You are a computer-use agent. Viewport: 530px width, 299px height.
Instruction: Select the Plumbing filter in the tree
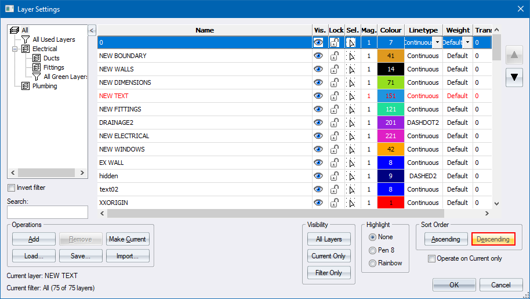click(45, 86)
